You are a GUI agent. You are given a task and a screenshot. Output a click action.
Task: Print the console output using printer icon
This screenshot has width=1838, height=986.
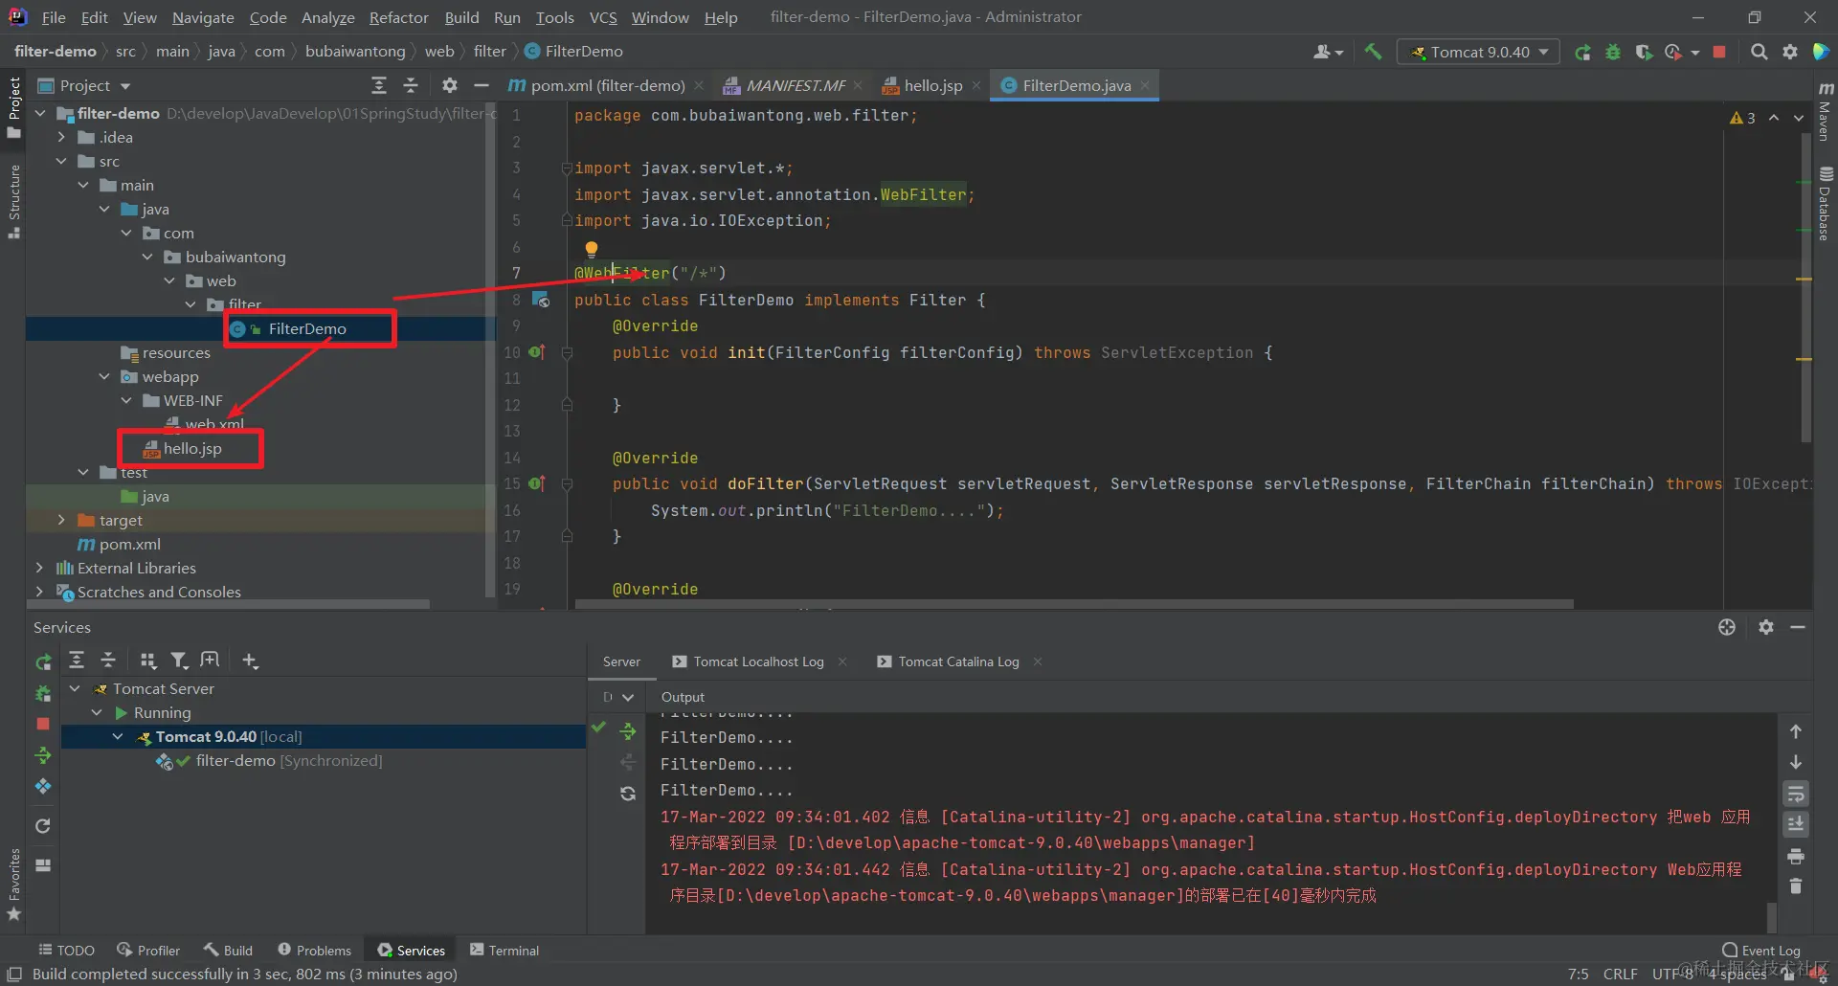(1796, 856)
